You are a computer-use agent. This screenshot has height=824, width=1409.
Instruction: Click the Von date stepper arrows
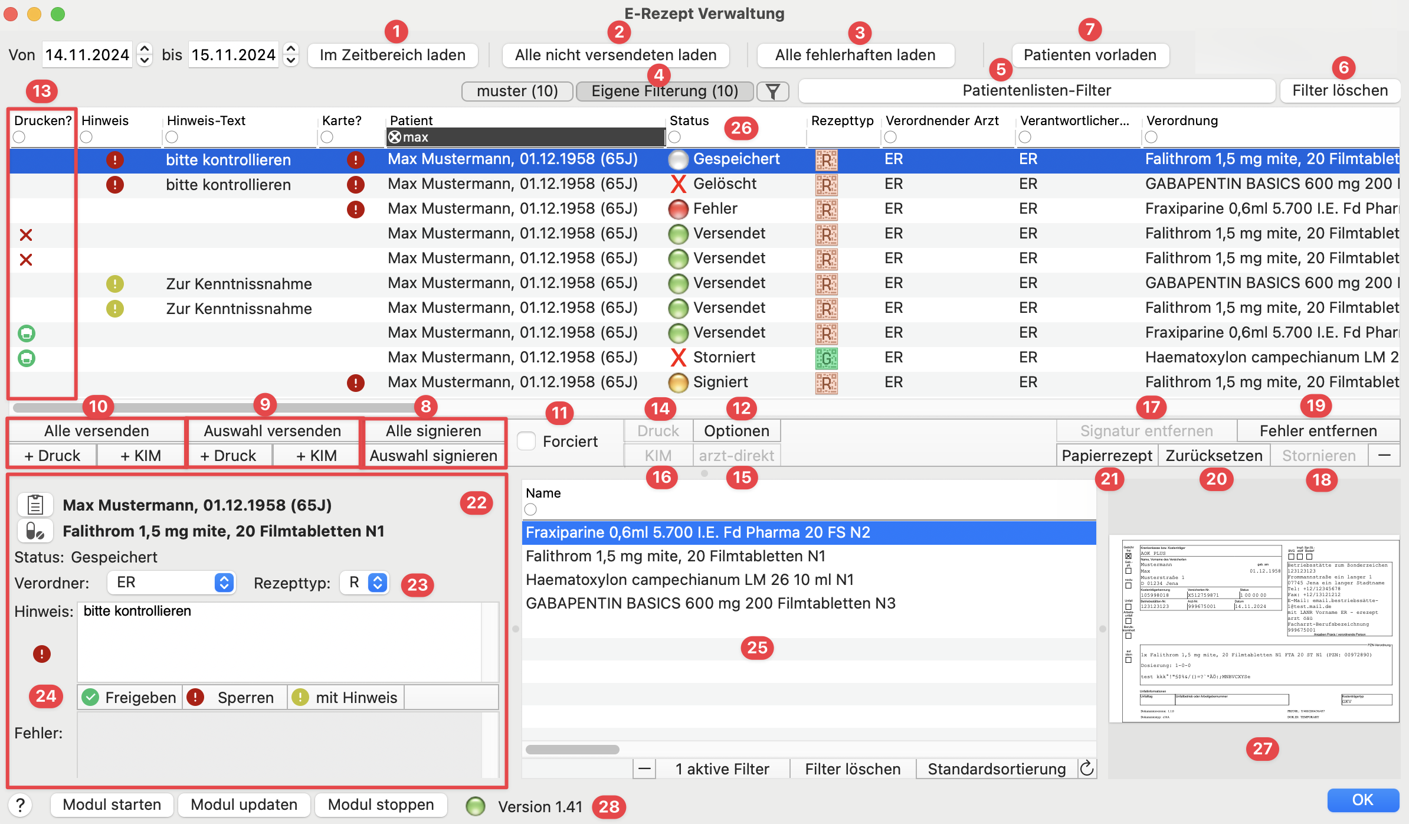coord(145,55)
